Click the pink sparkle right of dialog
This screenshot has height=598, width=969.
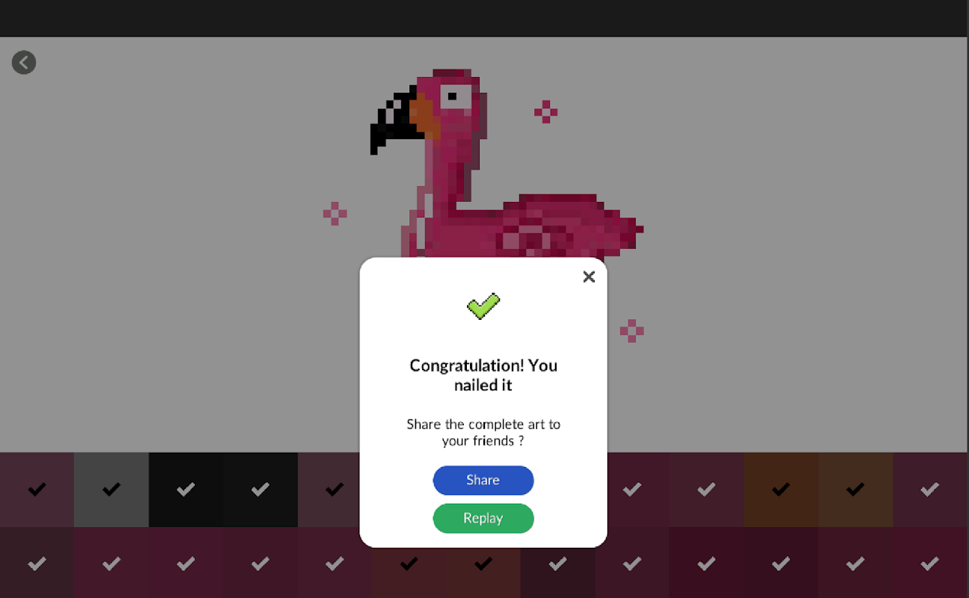631,330
